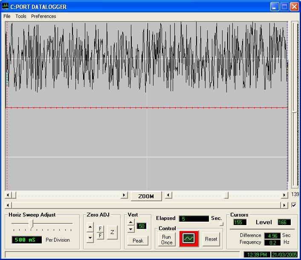The width and height of the screenshot is (301, 260).
Task: Click the Reset button
Action: (211, 239)
